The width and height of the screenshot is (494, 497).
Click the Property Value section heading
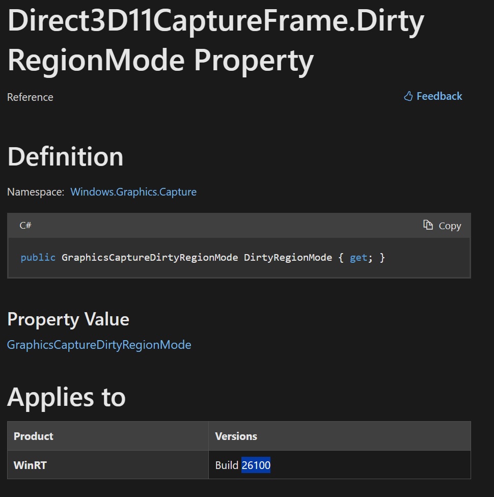68,319
